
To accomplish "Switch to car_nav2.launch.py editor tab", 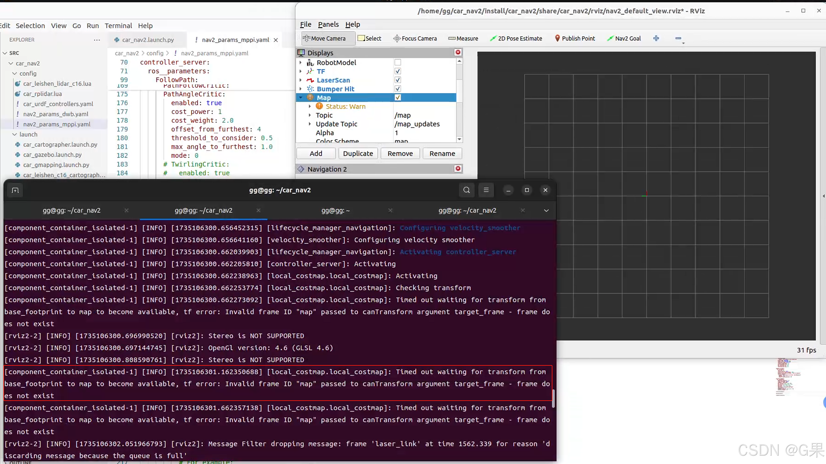I will (148, 40).
